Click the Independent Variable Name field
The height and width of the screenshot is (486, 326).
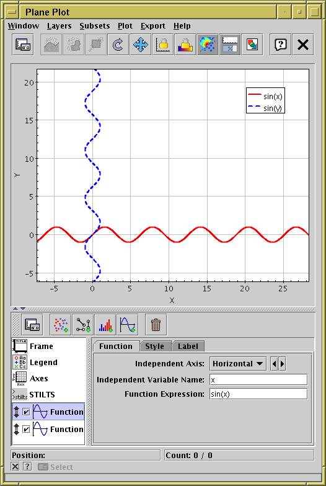[x=258, y=379]
